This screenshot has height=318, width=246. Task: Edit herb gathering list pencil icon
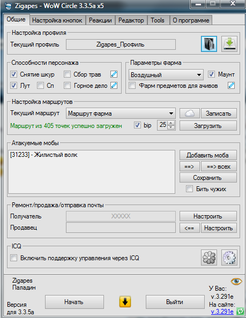pyautogui.click(x=114, y=74)
